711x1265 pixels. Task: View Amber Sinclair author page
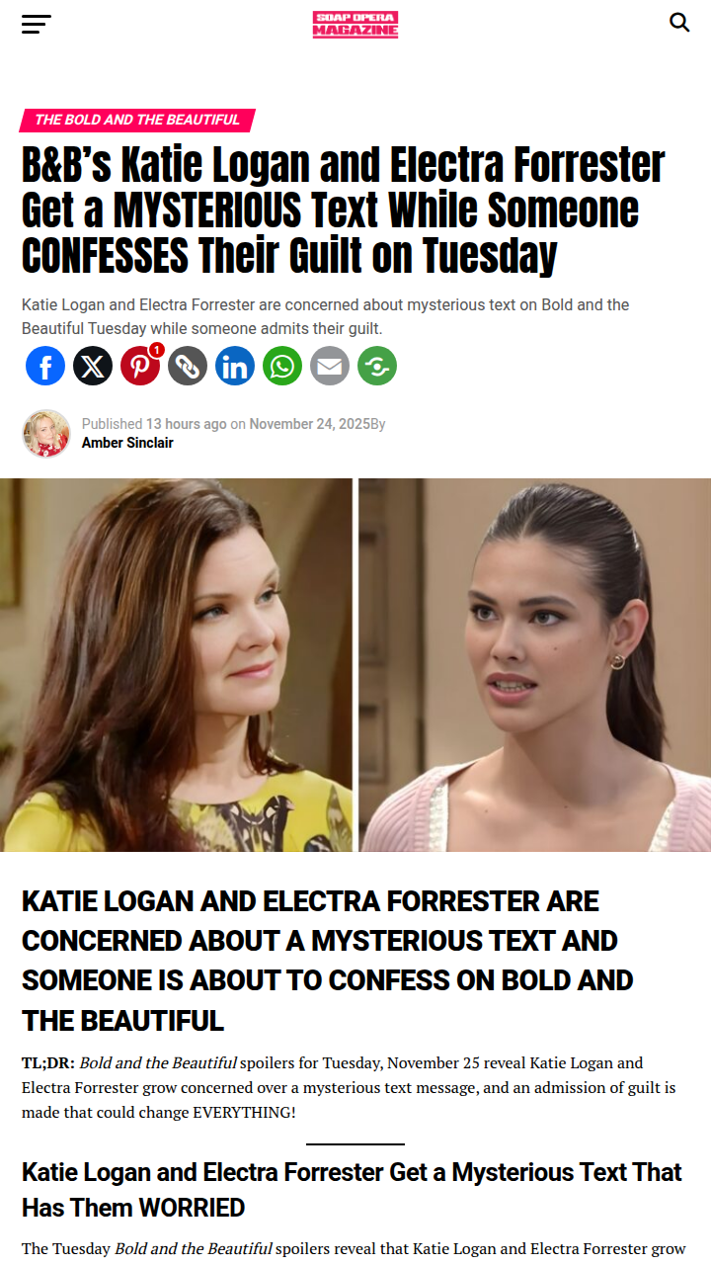[127, 443]
